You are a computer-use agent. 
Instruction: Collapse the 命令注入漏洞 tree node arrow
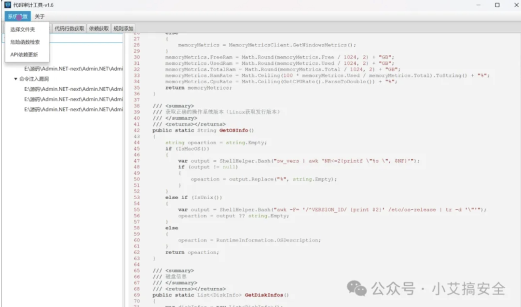15,79
